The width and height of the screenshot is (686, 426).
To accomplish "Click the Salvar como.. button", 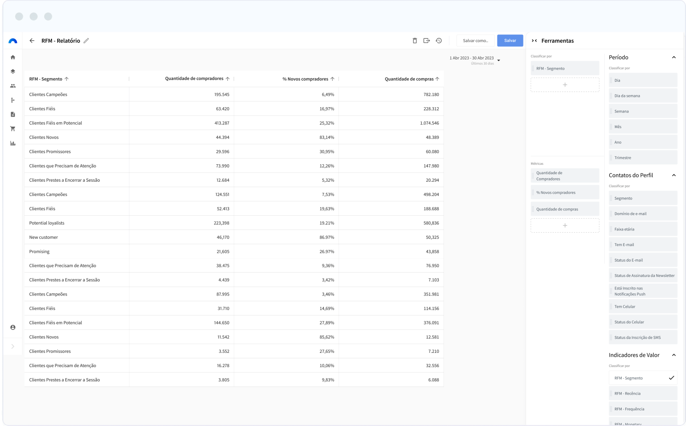I will pyautogui.click(x=475, y=41).
